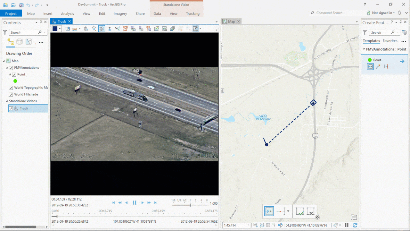Image resolution: width=410 pixels, height=231 pixels.
Task: Open the dark blue color swatch dropdown arrow
Action: click(x=60, y=29)
